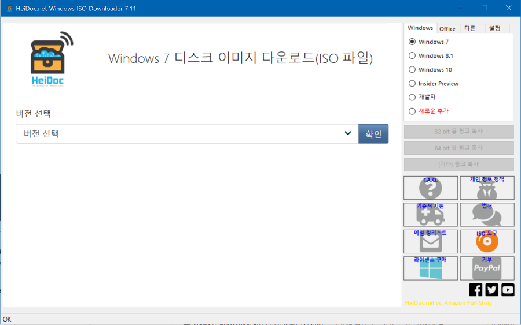Open the HeiDoc Facebook page icon
Viewport: 521px width, 325px height.
click(x=476, y=290)
